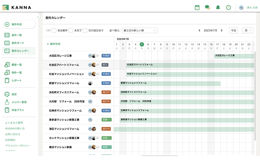Enable the 日付設定あり checkbox
The height and width of the screenshot is (160, 260).
(85, 30)
